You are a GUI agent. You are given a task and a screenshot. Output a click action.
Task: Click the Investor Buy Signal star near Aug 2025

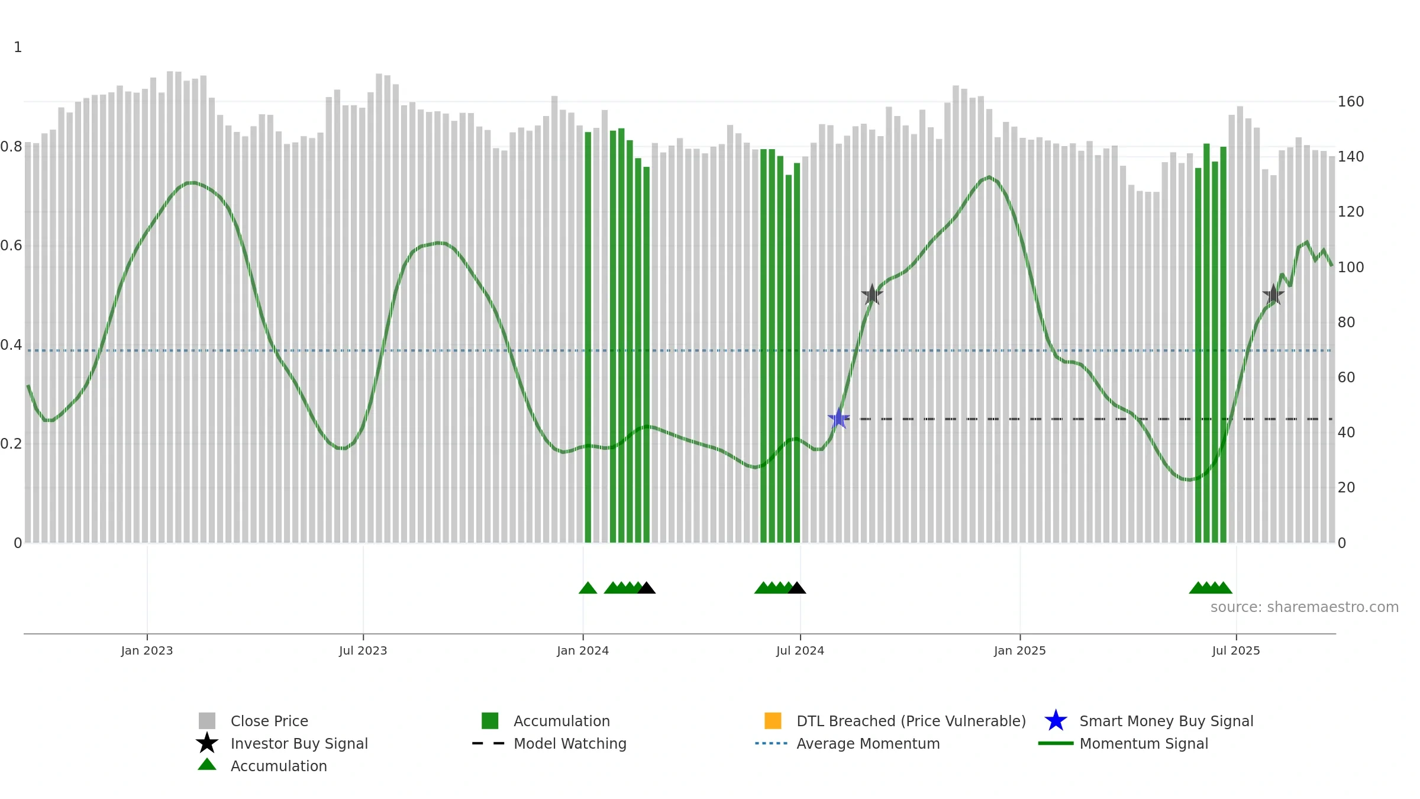[1273, 294]
